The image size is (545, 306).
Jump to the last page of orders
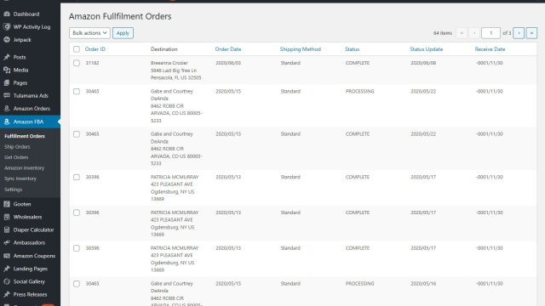click(x=531, y=33)
